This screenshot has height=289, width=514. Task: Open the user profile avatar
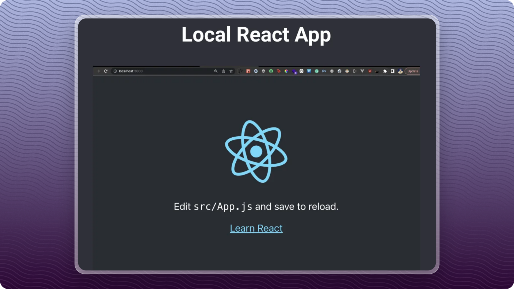point(400,71)
